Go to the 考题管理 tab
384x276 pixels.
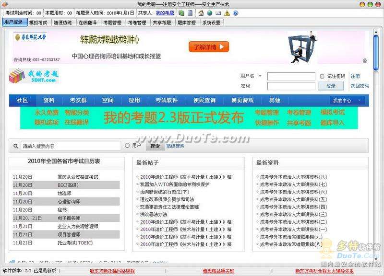click(x=112, y=23)
